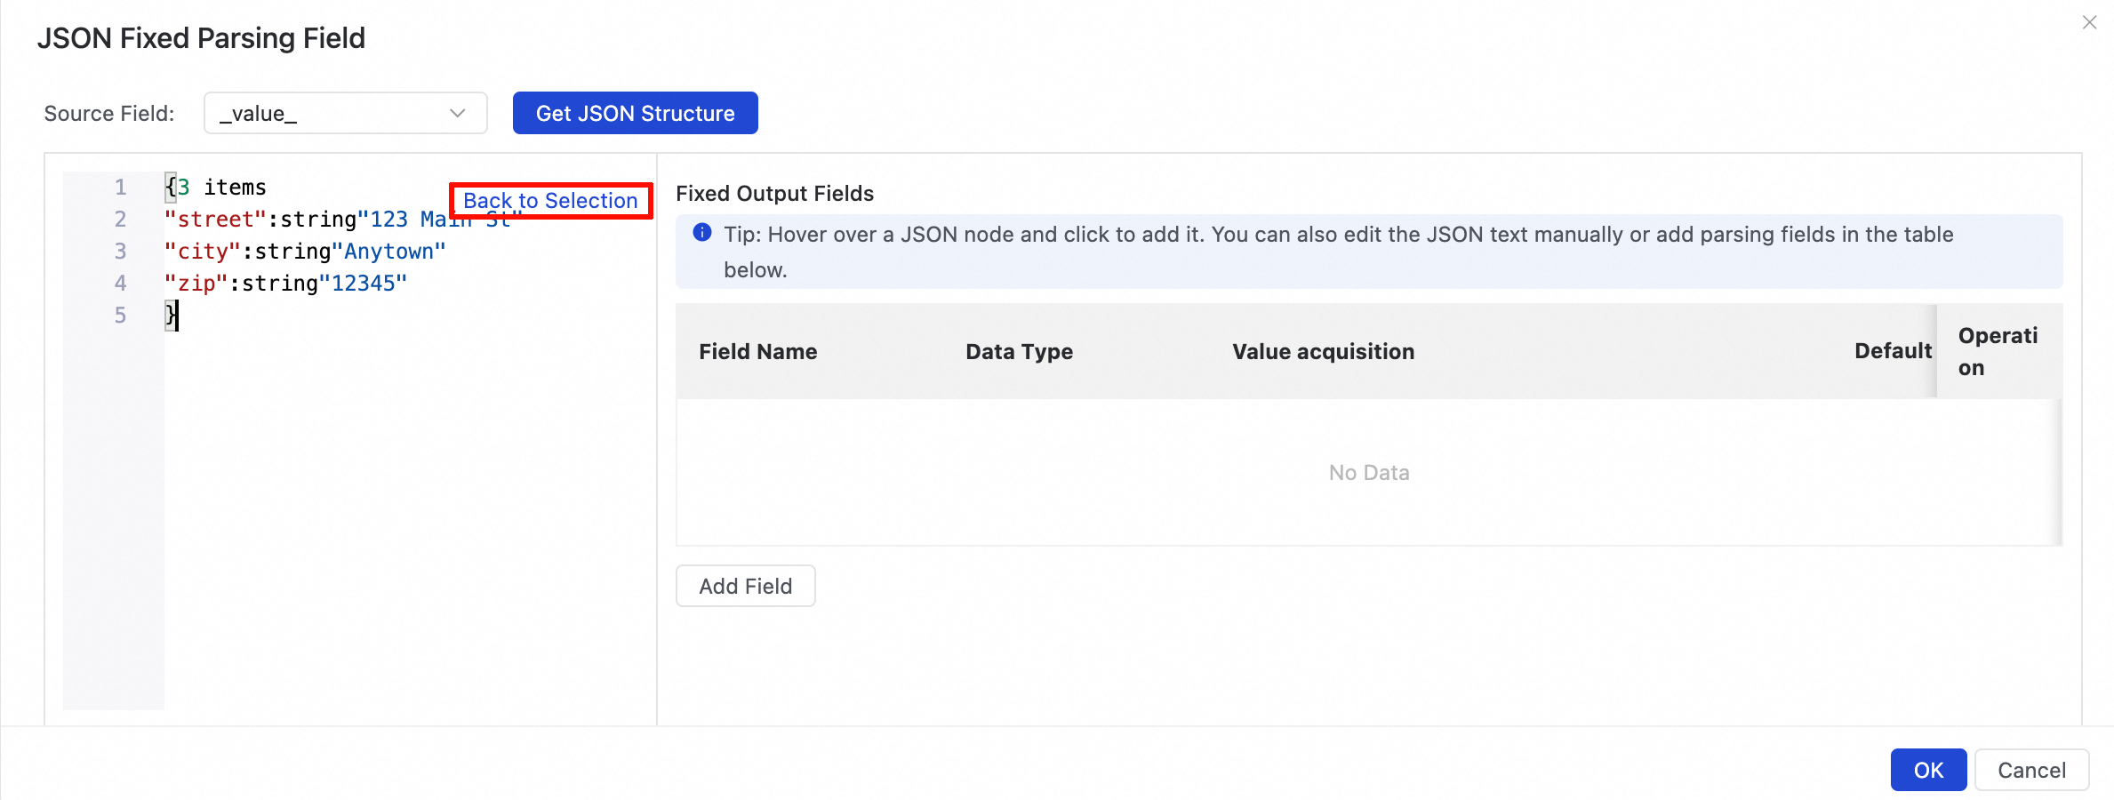Click the "street" JSON node
This screenshot has height=800, width=2114.
(x=215, y=220)
